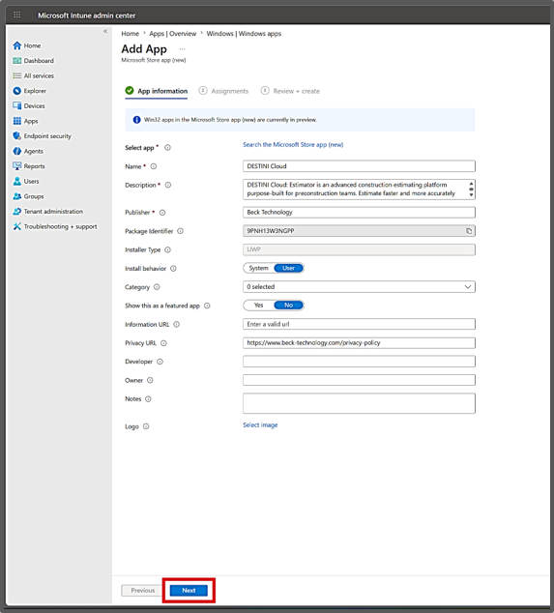Screen dimensions: 554x613
Task: Show info tooltip for Notes
Action: [148, 399]
